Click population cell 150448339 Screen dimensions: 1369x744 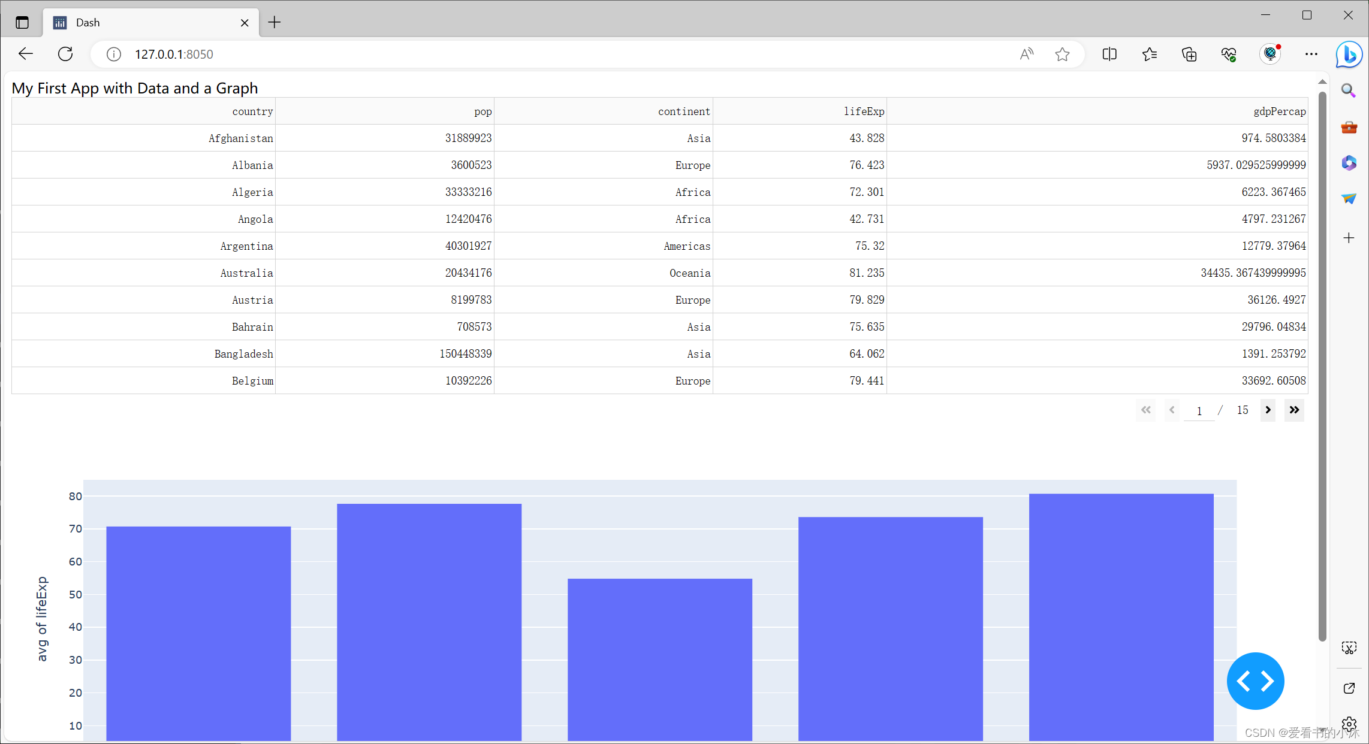(x=385, y=354)
